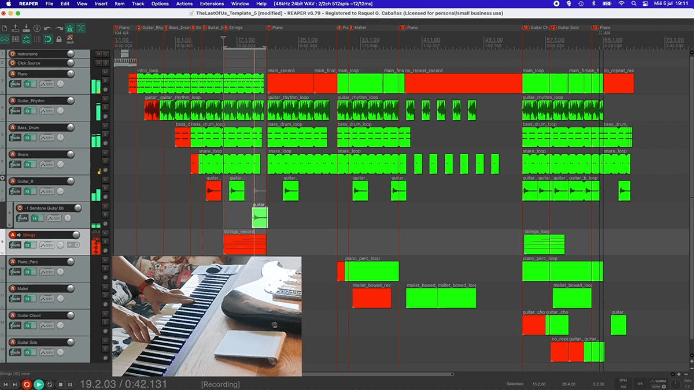Click the Undo arrow icon
This screenshot has width=694, height=390.
[47, 28]
